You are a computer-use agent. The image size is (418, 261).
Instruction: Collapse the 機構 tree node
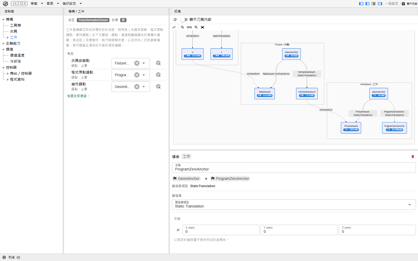(3, 20)
